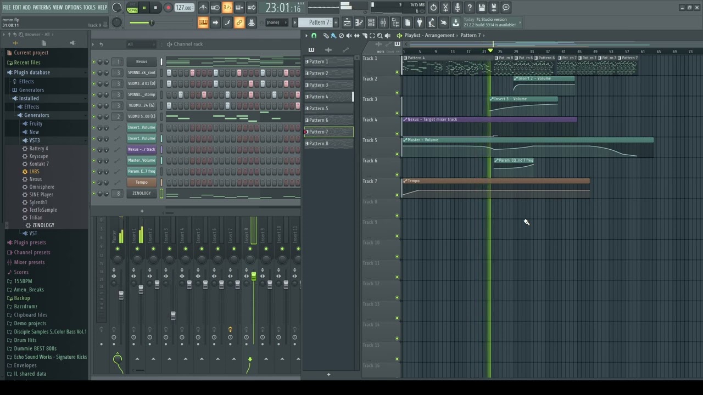The width and height of the screenshot is (703, 395).
Task: Open the Piano roll view icon
Action: 359,22
